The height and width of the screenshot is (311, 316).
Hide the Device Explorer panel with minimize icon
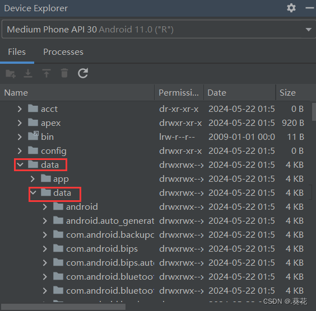pyautogui.click(x=310, y=8)
